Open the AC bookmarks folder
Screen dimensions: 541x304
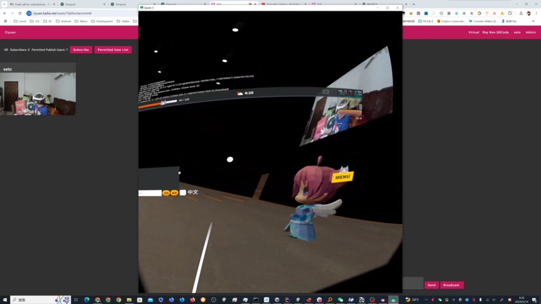[48, 21]
